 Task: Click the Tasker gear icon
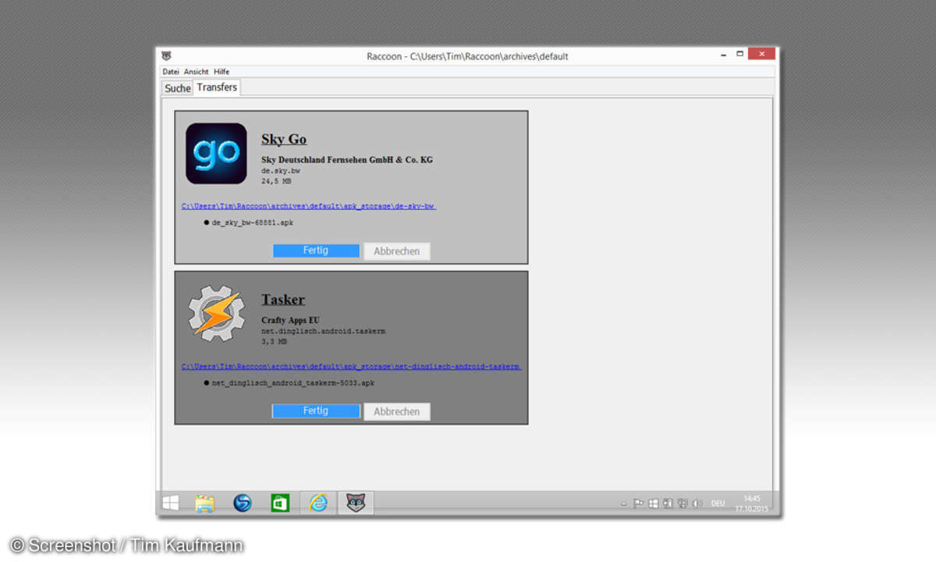216,313
